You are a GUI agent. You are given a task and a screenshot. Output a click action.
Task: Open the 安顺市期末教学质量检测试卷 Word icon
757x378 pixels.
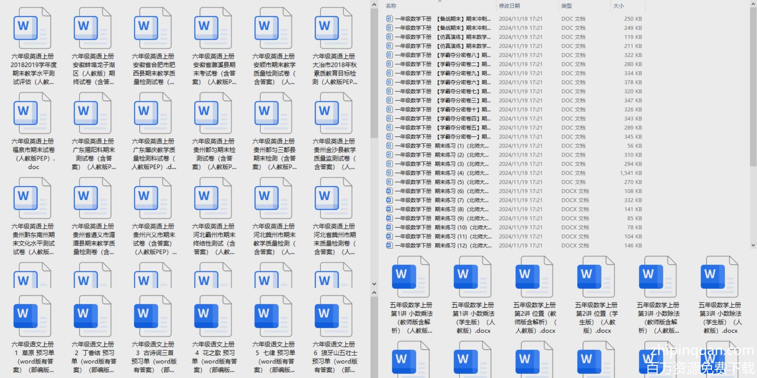273,28
